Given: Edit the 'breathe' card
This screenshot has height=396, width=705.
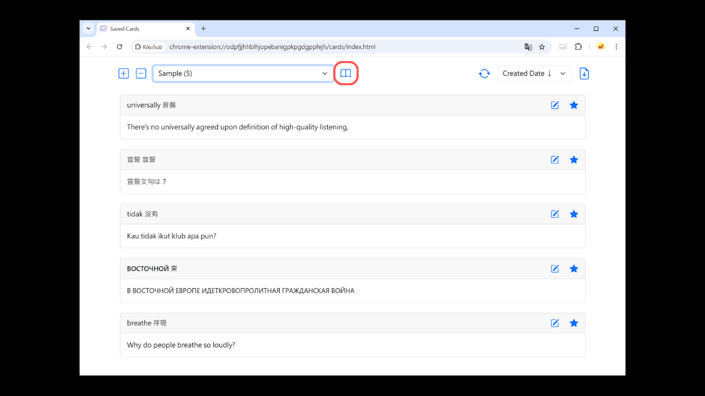Looking at the screenshot, I should pyautogui.click(x=555, y=323).
